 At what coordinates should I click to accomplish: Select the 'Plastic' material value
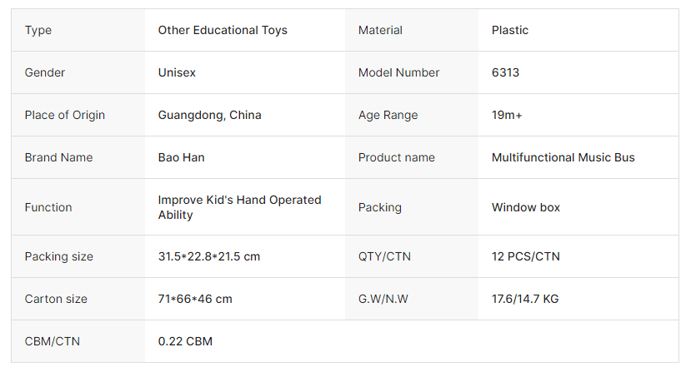coord(510,30)
